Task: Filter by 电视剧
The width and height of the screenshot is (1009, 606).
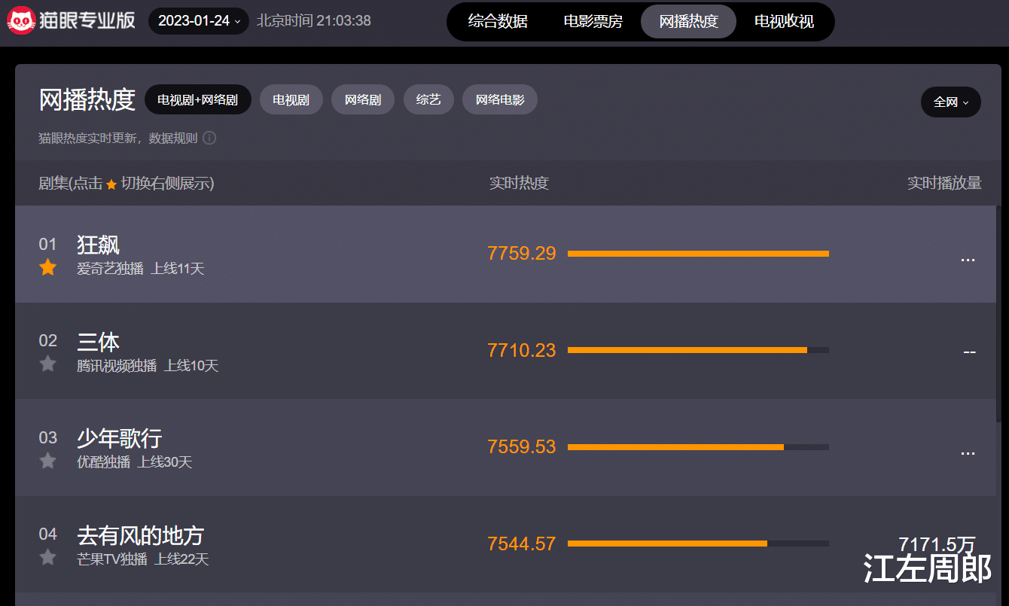Action: click(291, 99)
